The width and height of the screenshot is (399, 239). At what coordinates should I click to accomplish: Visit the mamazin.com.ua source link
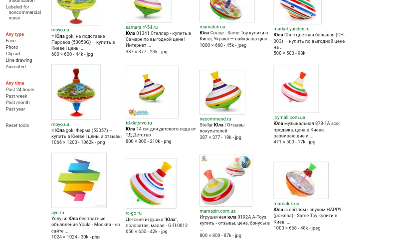(x=217, y=211)
